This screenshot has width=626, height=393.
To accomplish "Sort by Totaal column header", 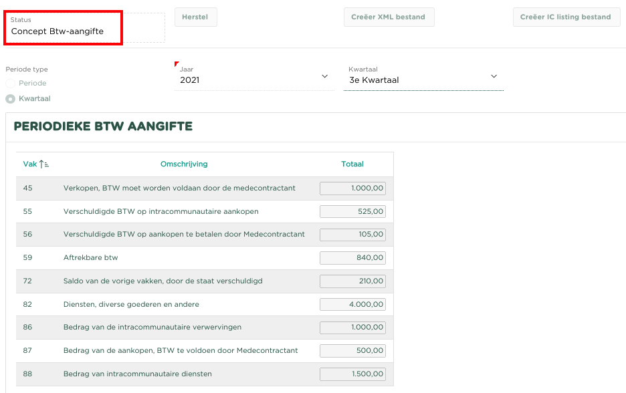I will pos(352,164).
